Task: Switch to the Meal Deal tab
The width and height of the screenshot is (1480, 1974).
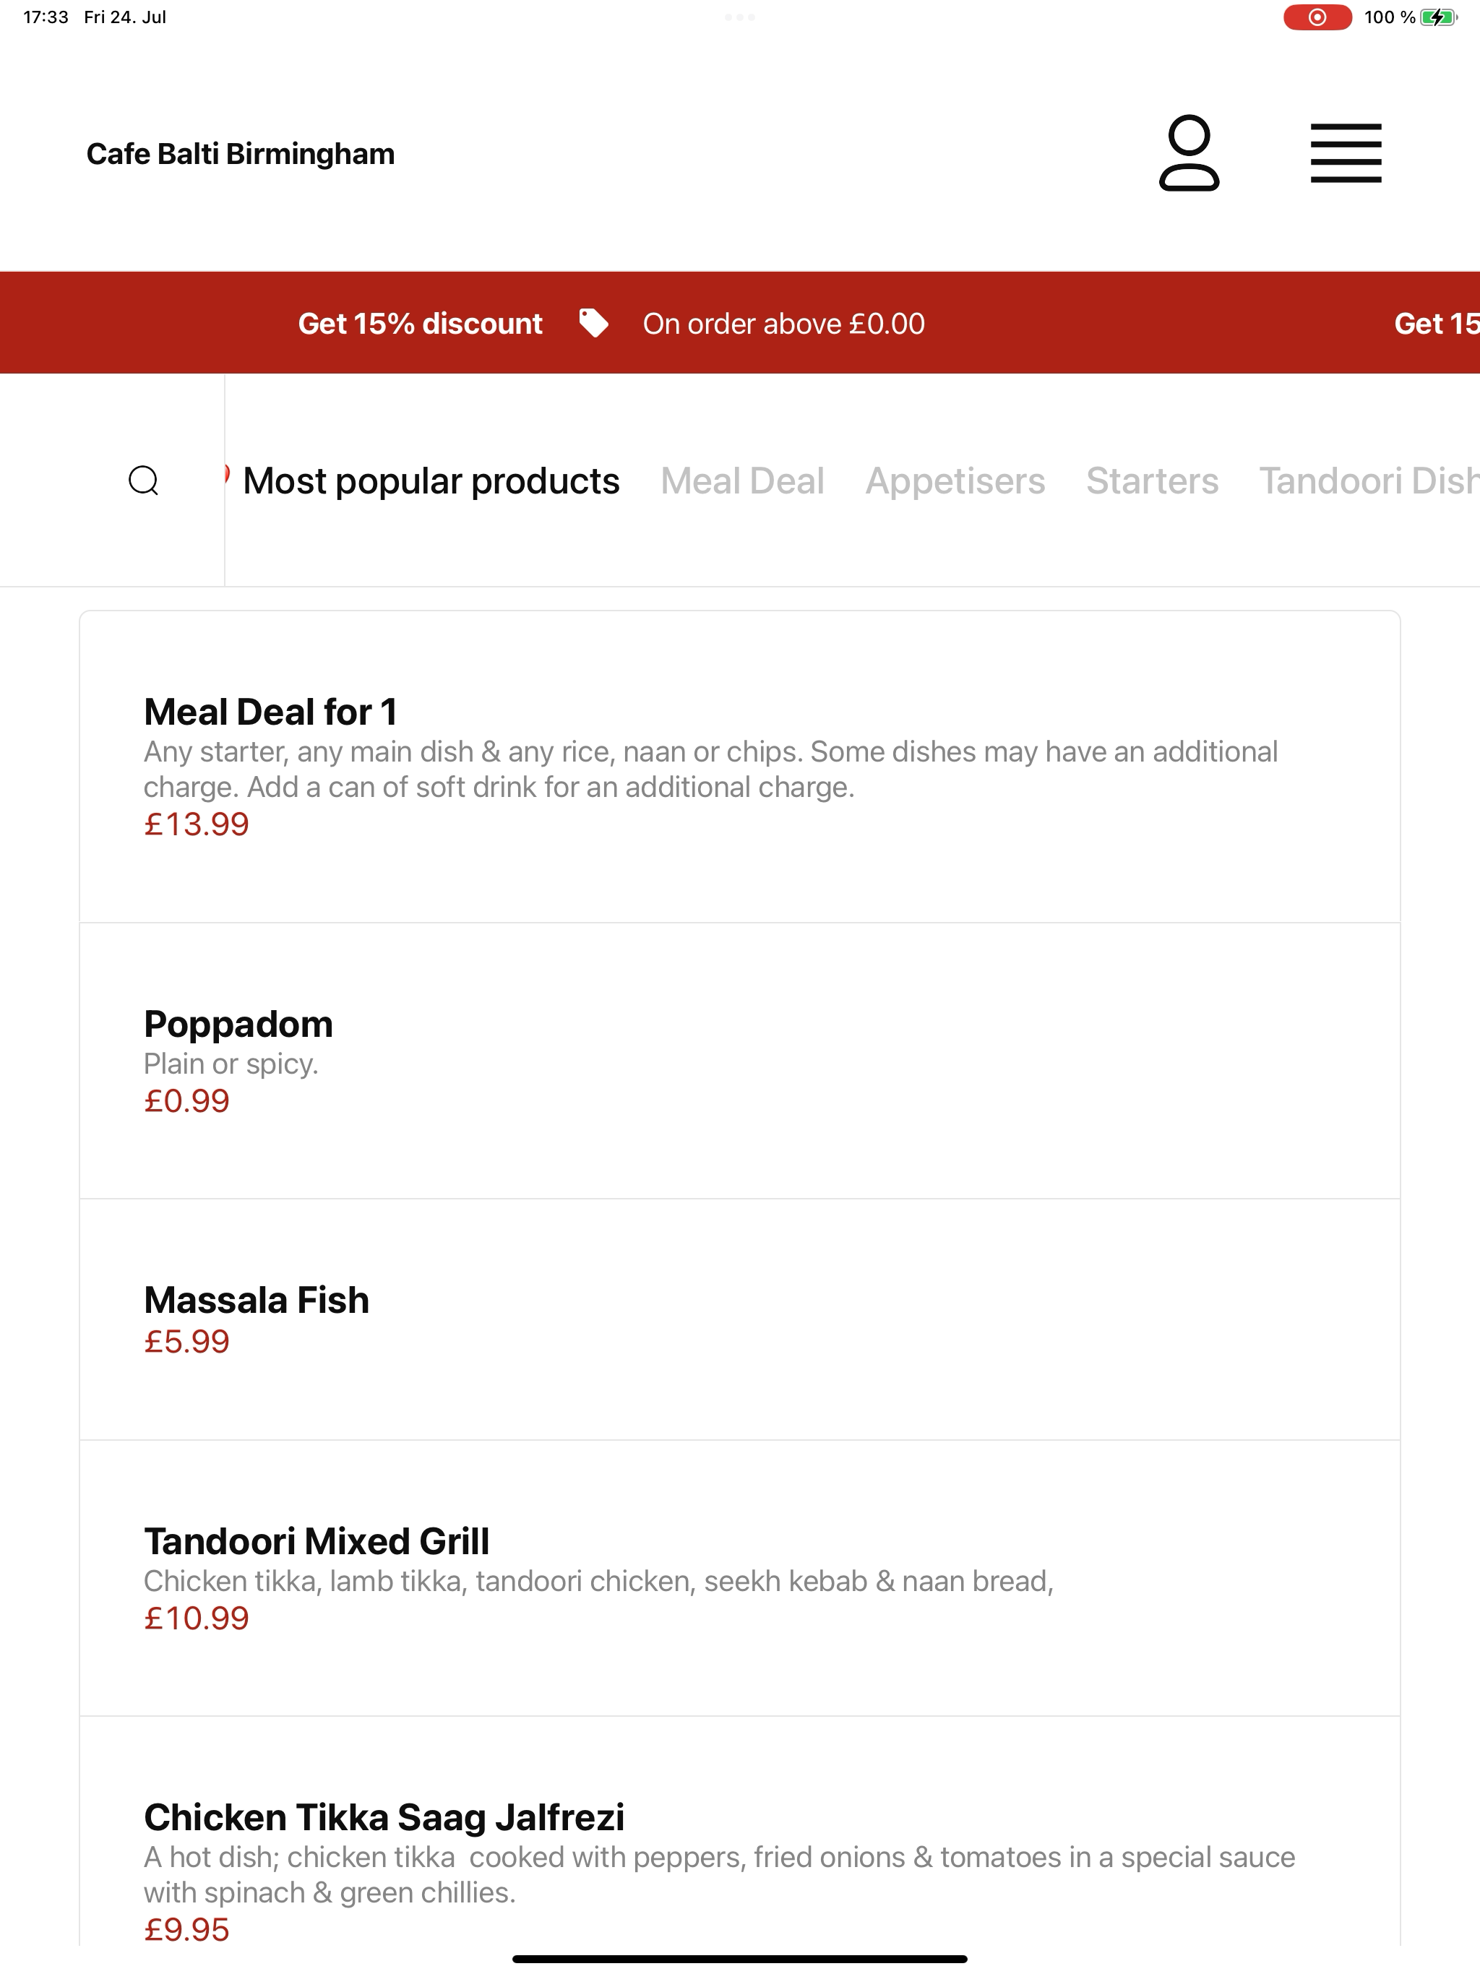Action: tap(743, 481)
